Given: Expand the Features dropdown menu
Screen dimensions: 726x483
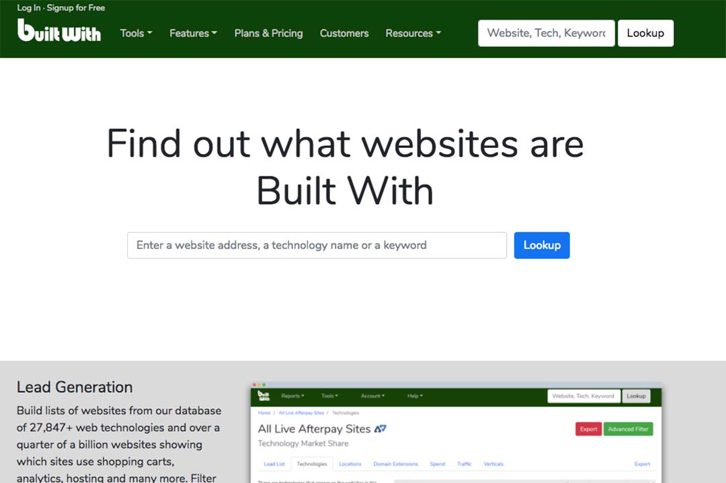Looking at the screenshot, I should (x=193, y=33).
